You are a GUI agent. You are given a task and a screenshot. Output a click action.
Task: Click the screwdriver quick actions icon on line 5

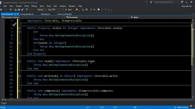(15, 24)
